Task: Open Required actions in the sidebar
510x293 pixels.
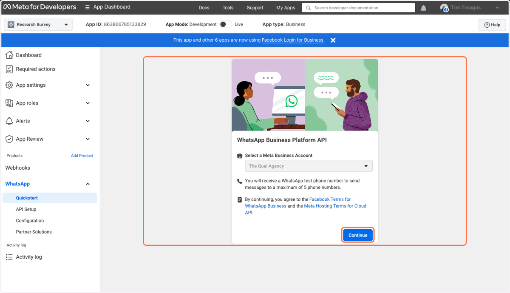Action: [x=36, y=69]
